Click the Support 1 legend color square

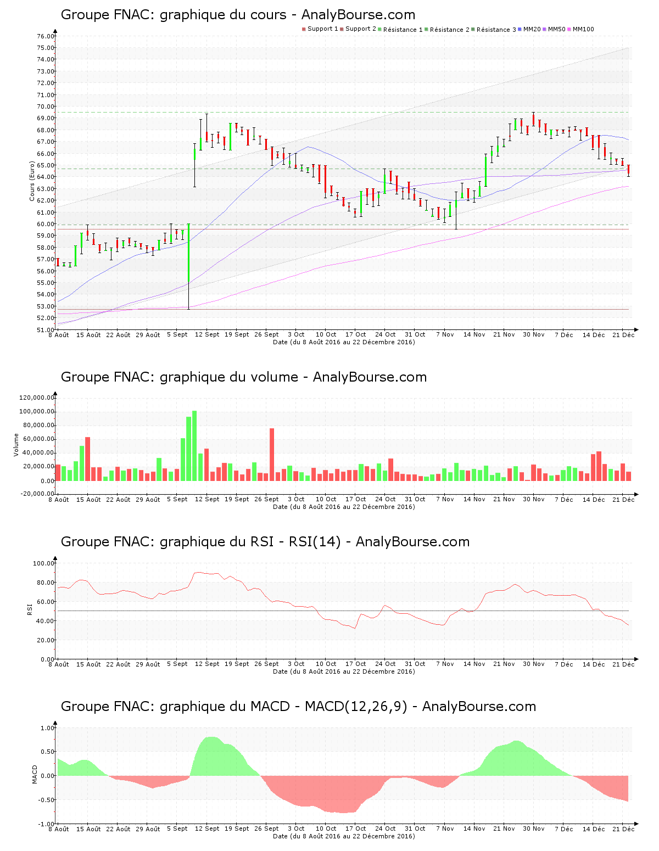click(x=304, y=29)
